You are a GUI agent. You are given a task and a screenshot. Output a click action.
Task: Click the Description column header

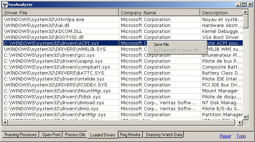tap(221, 13)
